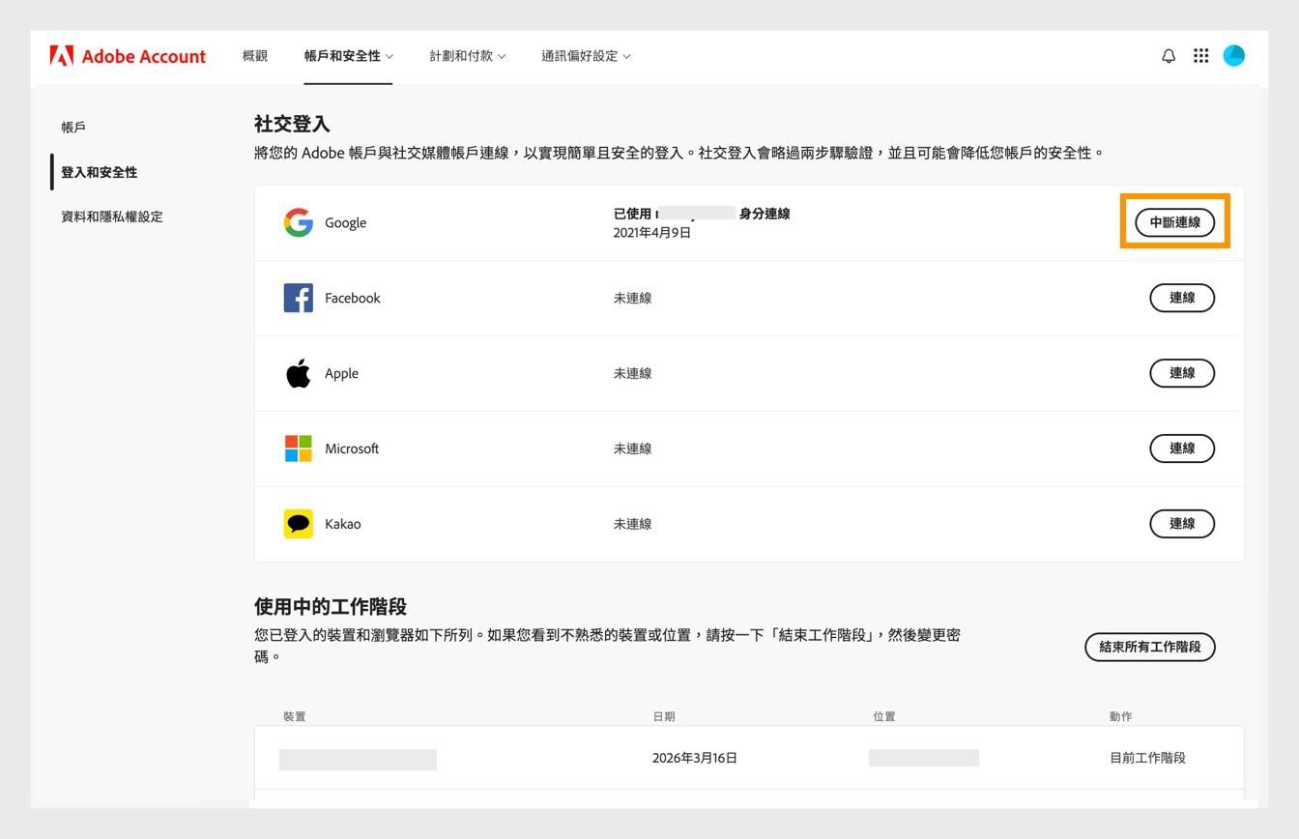The image size is (1299, 839).
Task: Select the Apple icon
Action: coord(299,372)
